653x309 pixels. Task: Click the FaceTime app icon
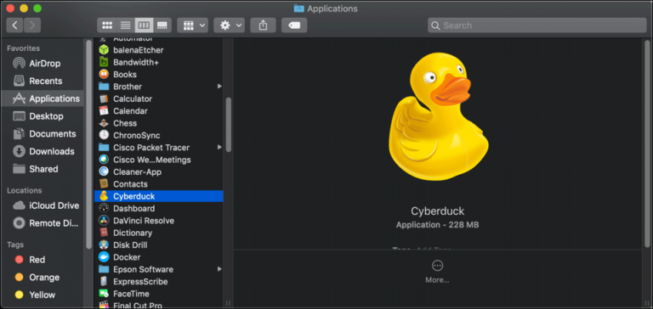(x=104, y=294)
